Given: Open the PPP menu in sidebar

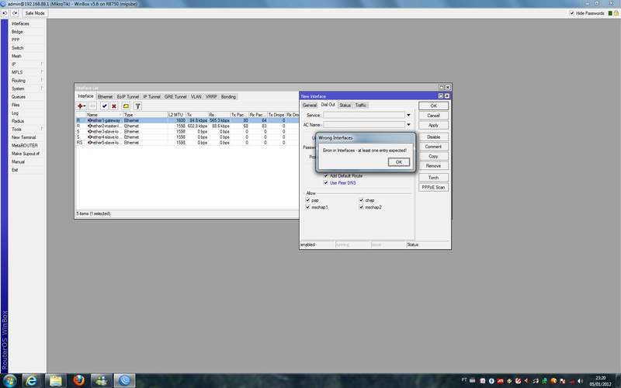Looking at the screenshot, I should pyautogui.click(x=16, y=40).
